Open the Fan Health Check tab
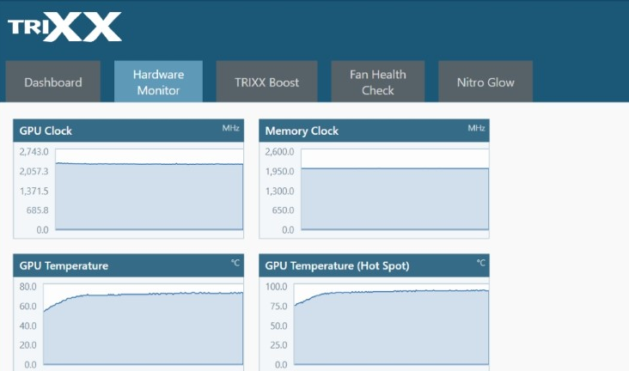This screenshot has height=371, width=629. tap(377, 82)
